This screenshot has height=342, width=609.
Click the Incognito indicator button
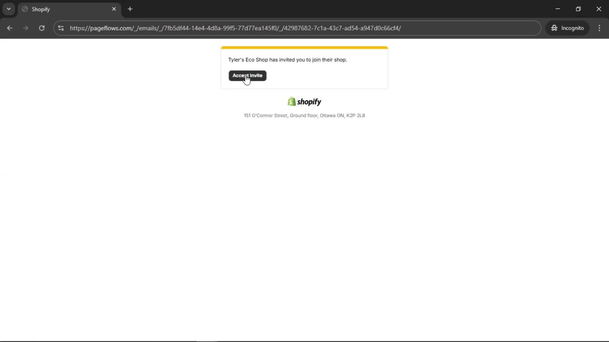pyautogui.click(x=567, y=28)
